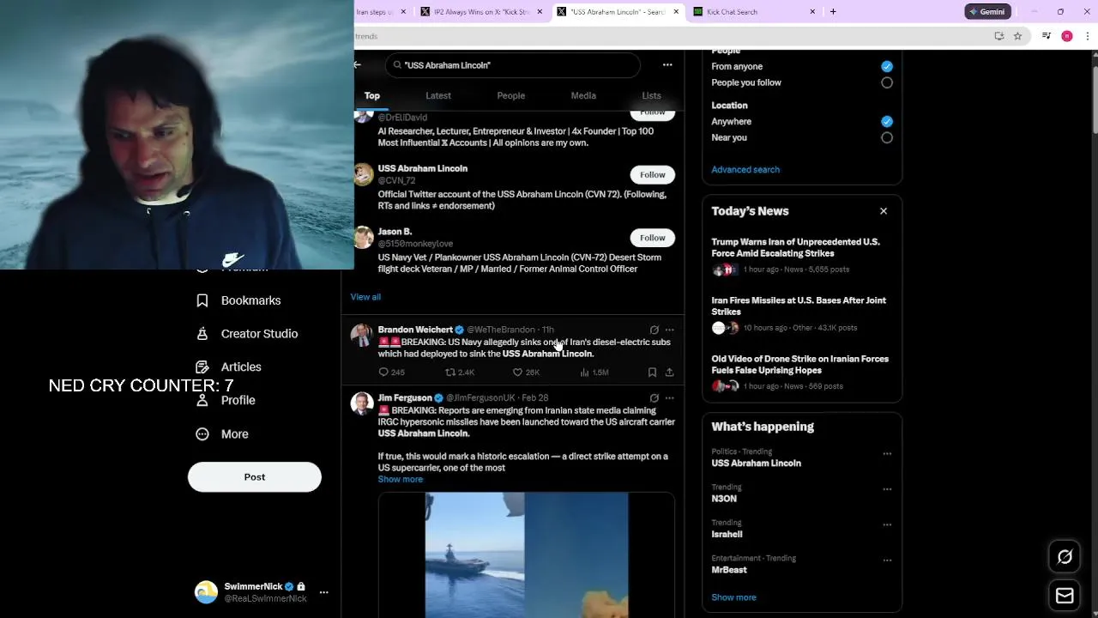Open trending topic USS Abraham Lincoln

tap(756, 463)
